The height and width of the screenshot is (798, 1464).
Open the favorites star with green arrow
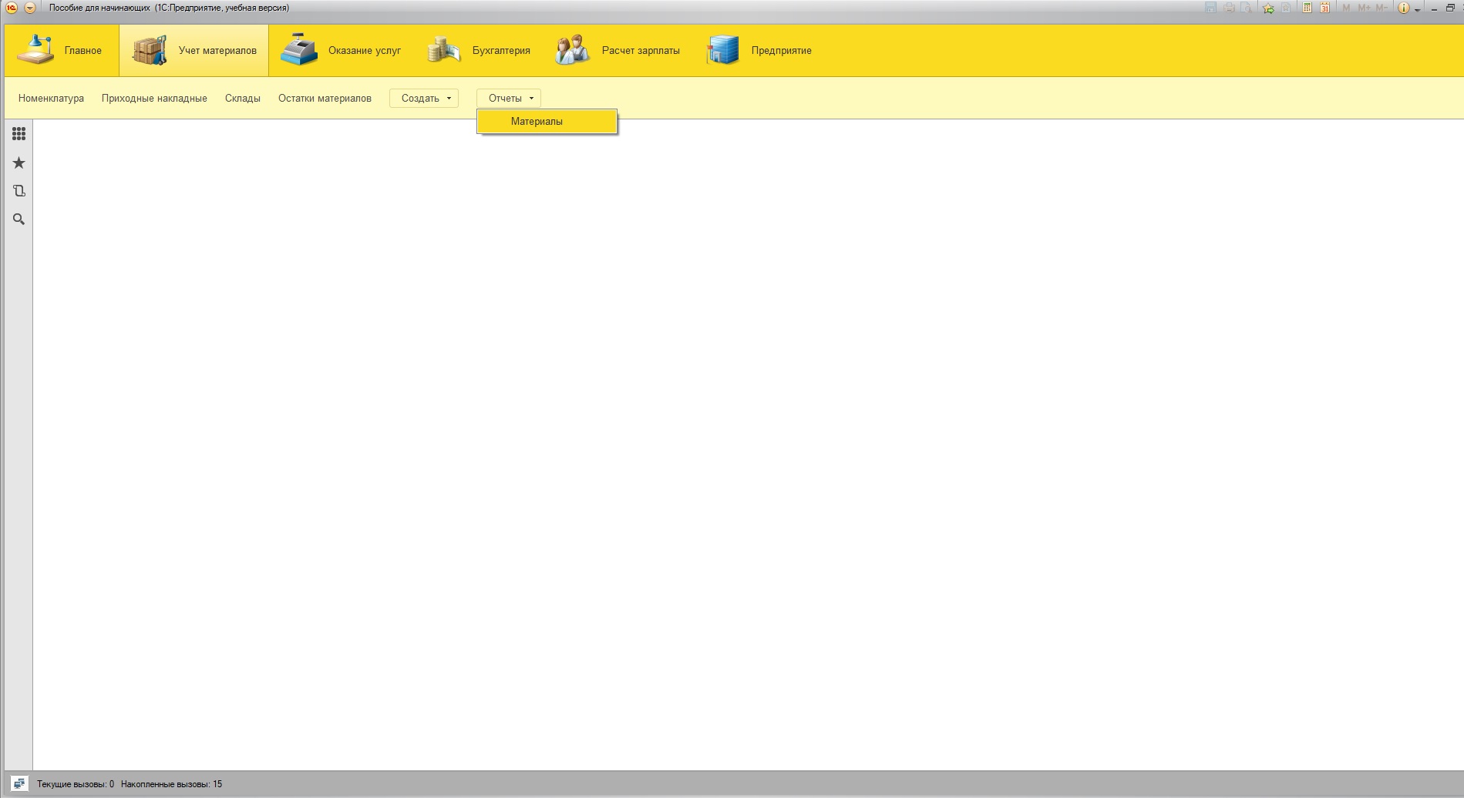(x=1268, y=8)
